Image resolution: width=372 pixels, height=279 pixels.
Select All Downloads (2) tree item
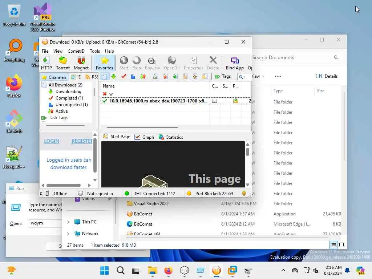point(65,85)
